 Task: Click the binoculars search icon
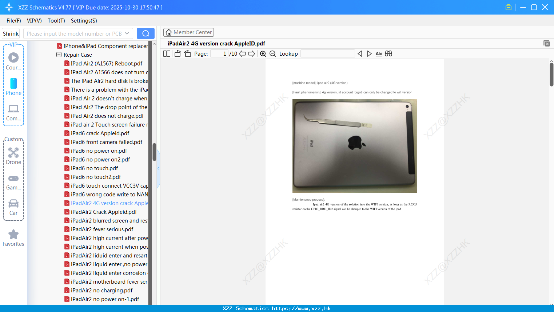388,54
